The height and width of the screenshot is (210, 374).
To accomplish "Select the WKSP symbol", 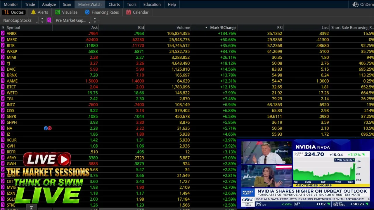I will tap(12, 51).
